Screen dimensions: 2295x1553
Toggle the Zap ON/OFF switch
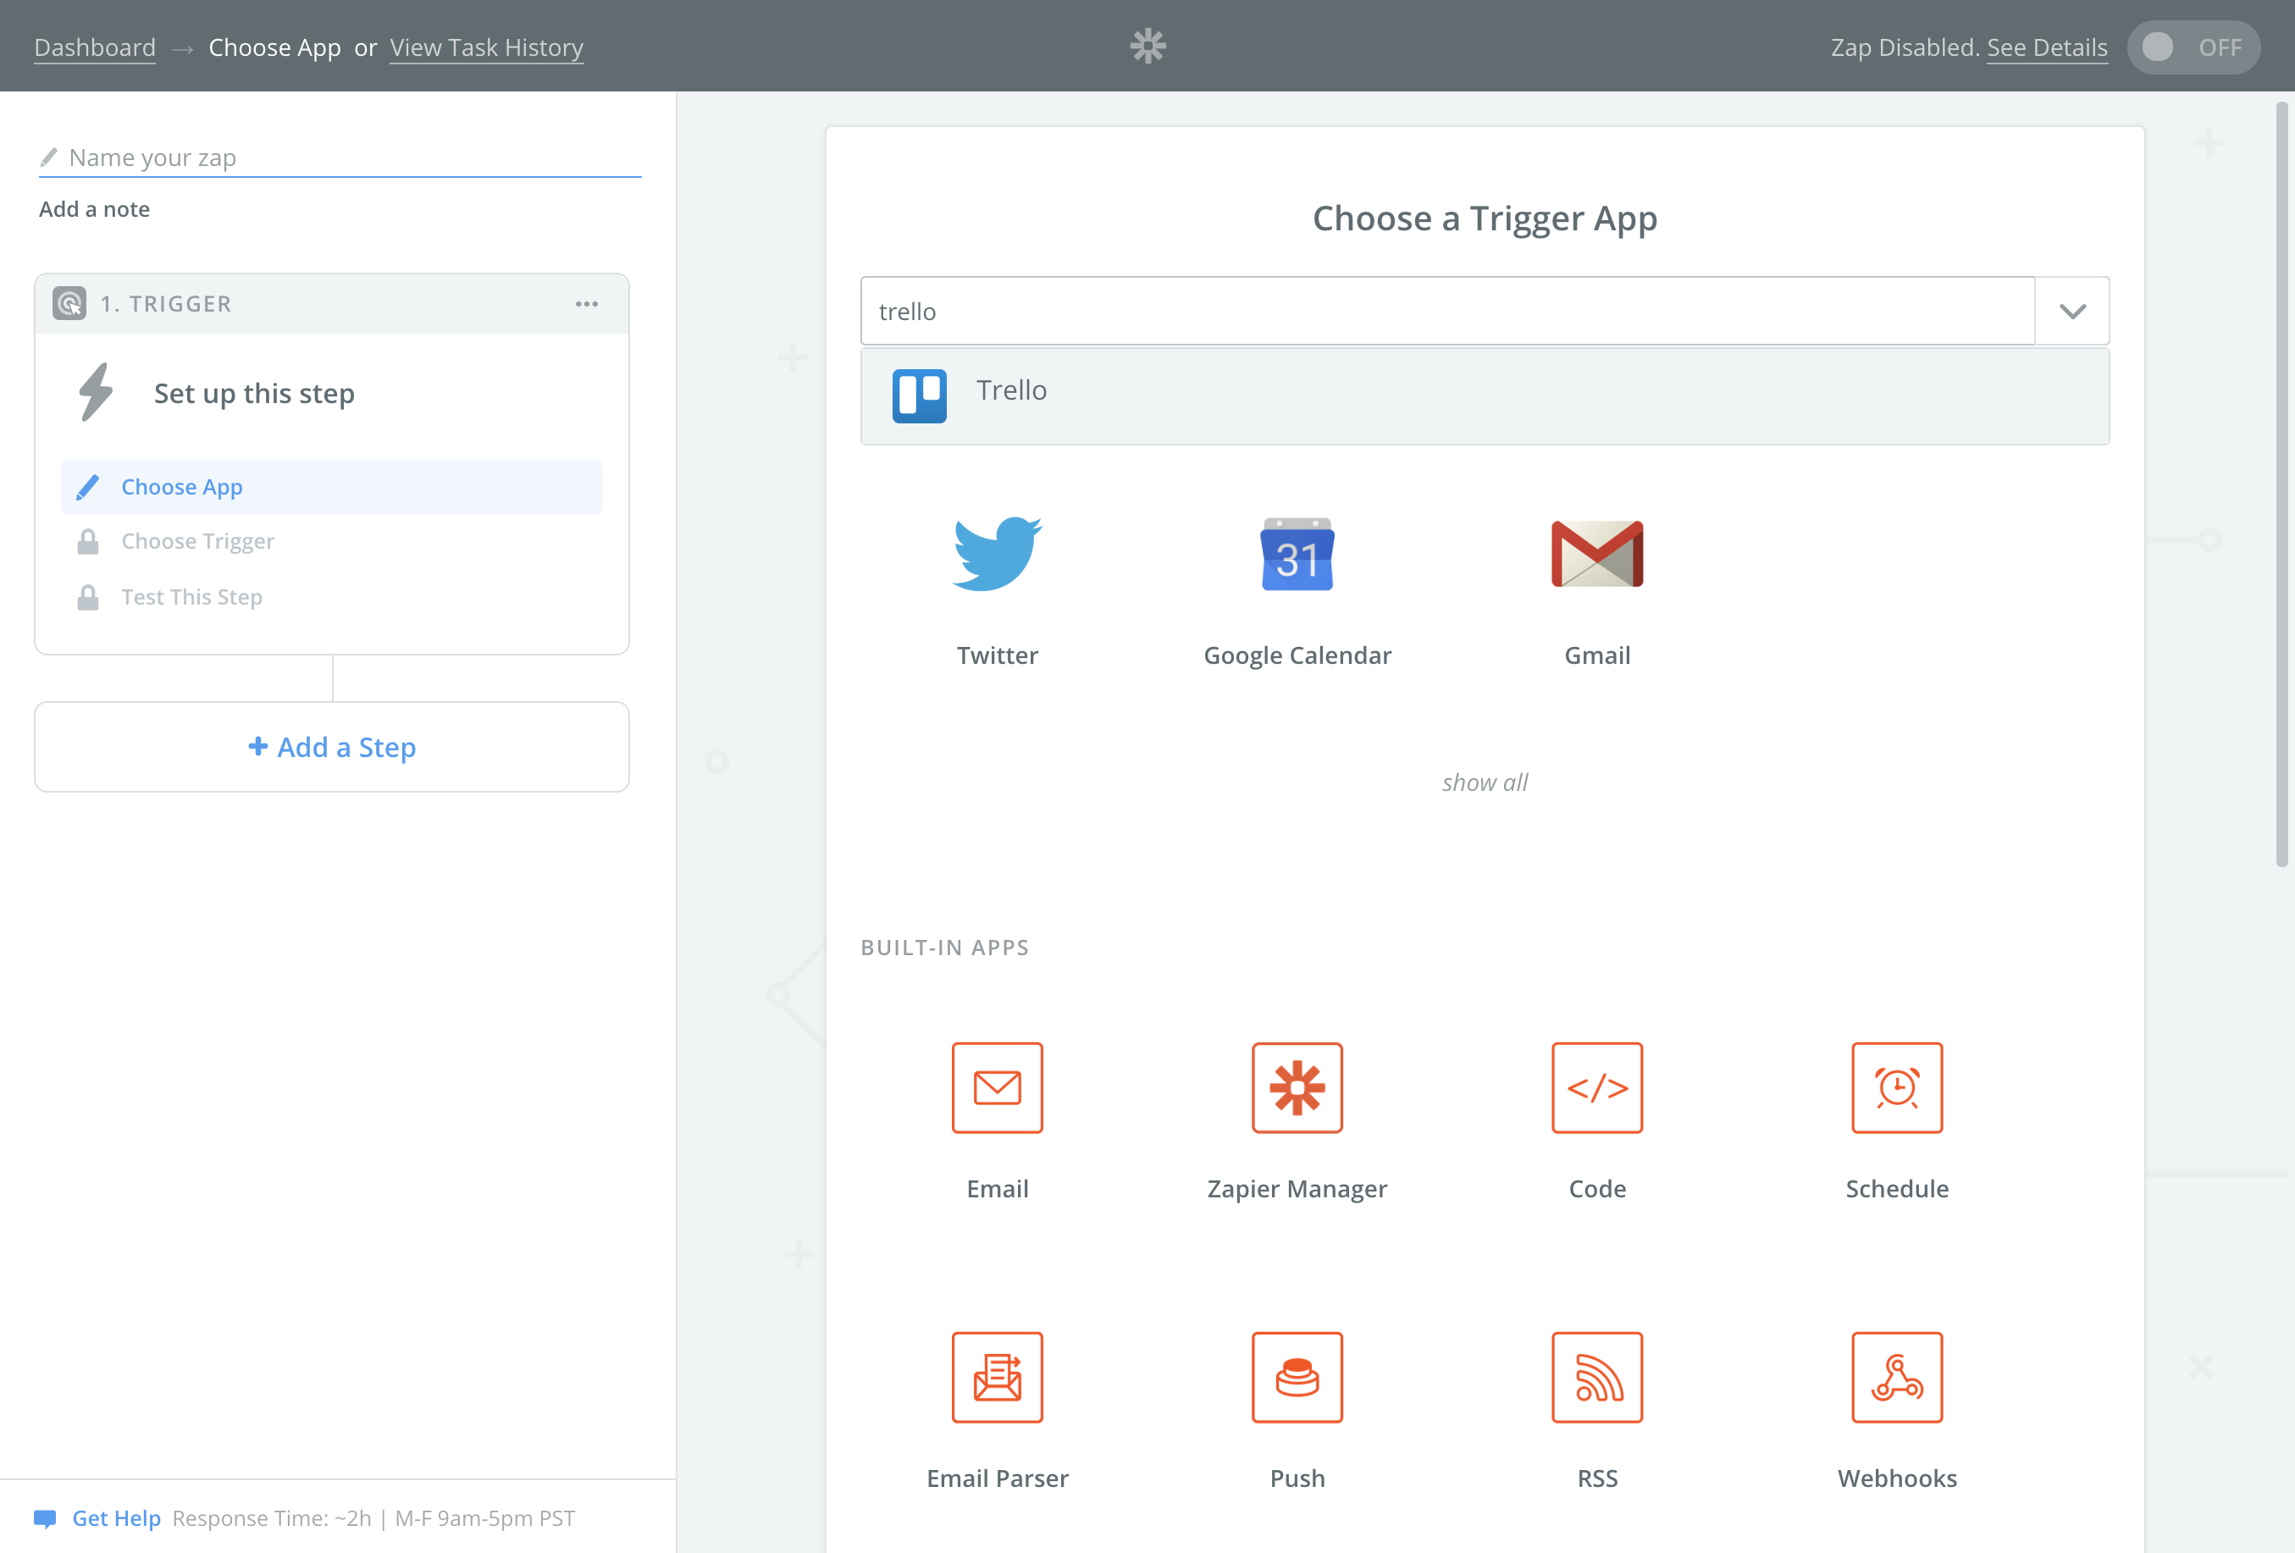2192,47
